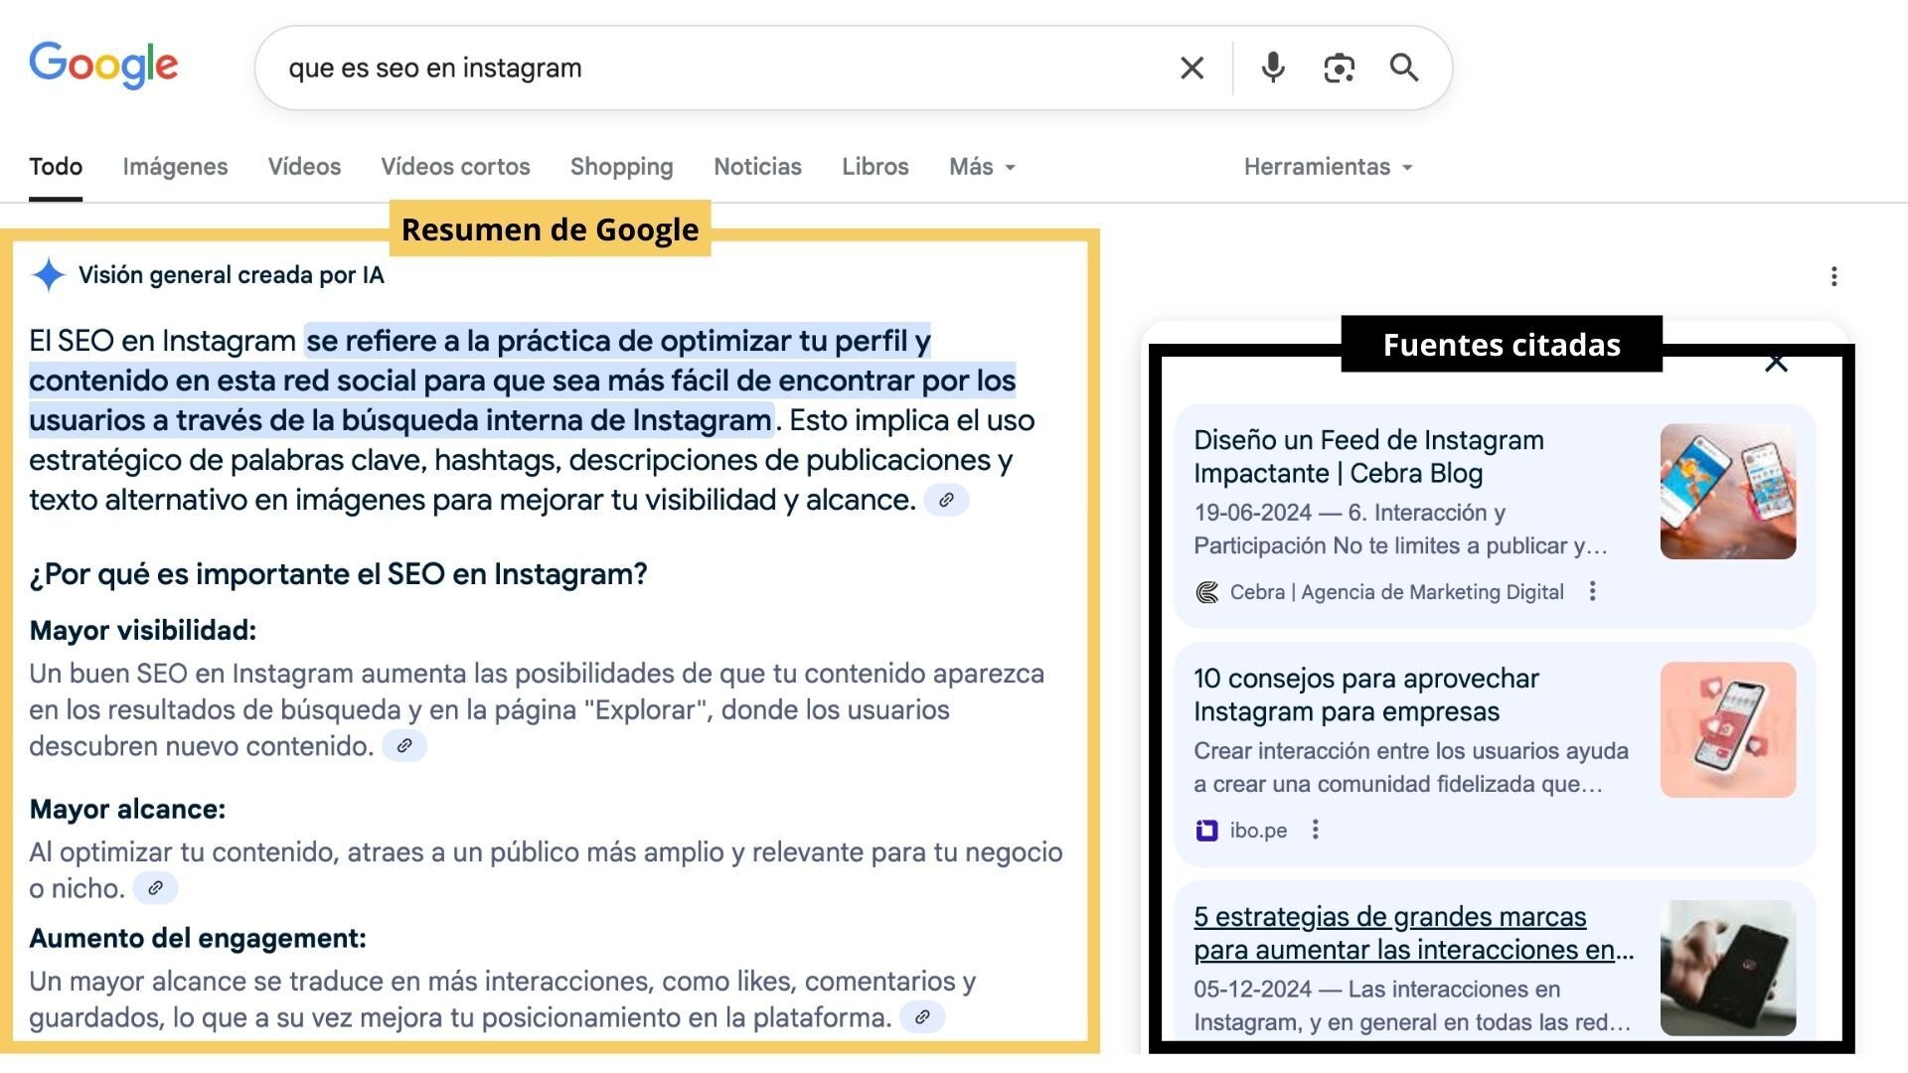Image resolution: width=1908 pixels, height=1073 pixels.
Task: Click 'Visión general creada por IA' label
Action: tap(232, 275)
